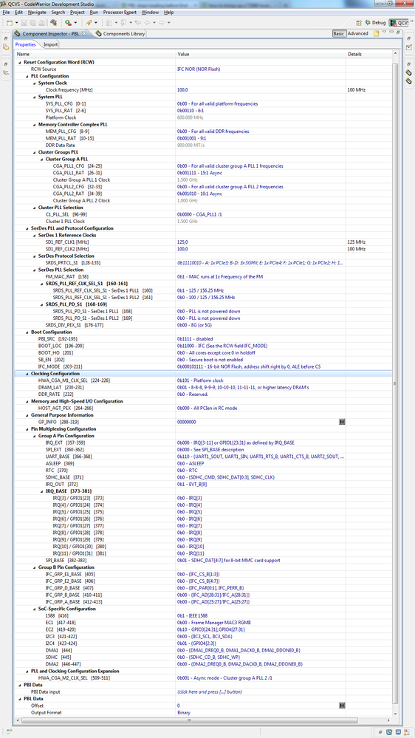Screen dimensions: 415x738
Task: Open the new fast view icon in status bar
Action: click(9, 731)
